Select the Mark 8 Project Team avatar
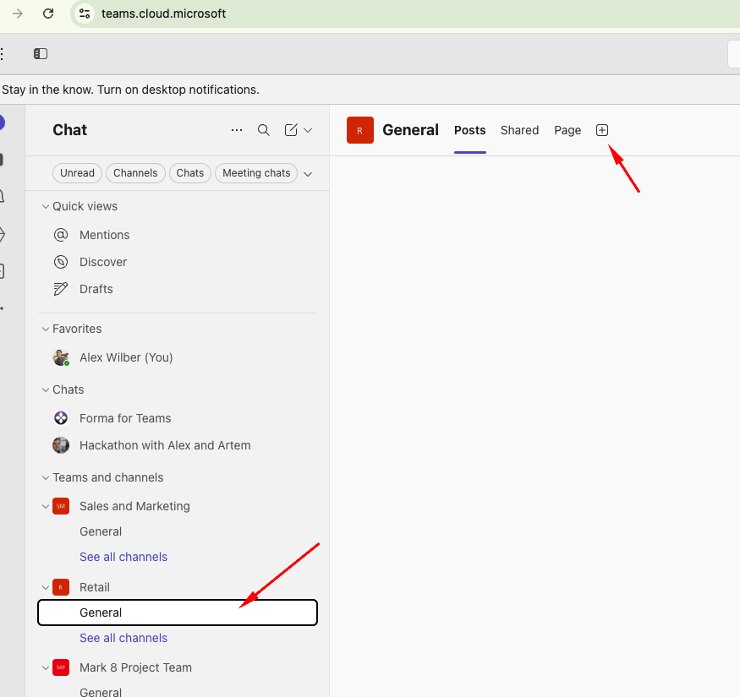 pyautogui.click(x=61, y=667)
